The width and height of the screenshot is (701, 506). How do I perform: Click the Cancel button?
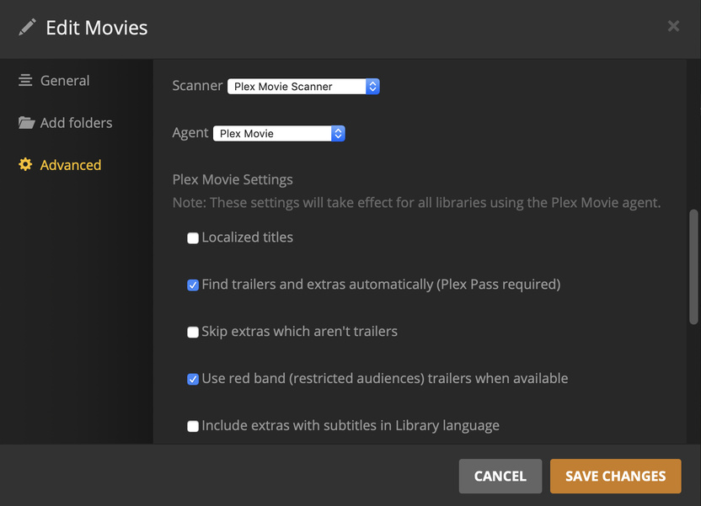coord(500,476)
